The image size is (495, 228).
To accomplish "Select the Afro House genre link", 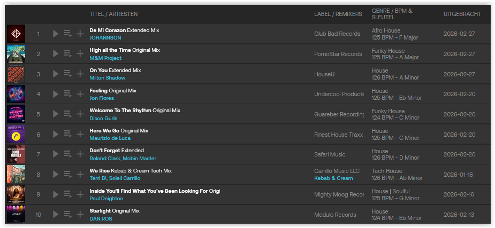I will pos(386,30).
